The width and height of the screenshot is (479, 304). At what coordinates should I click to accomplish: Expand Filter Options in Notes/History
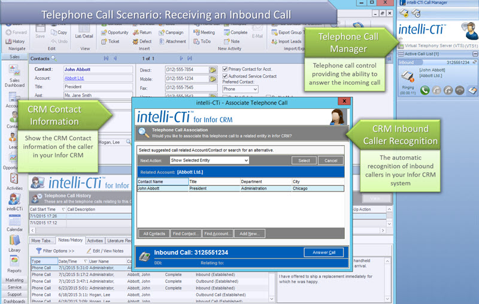(x=55, y=251)
